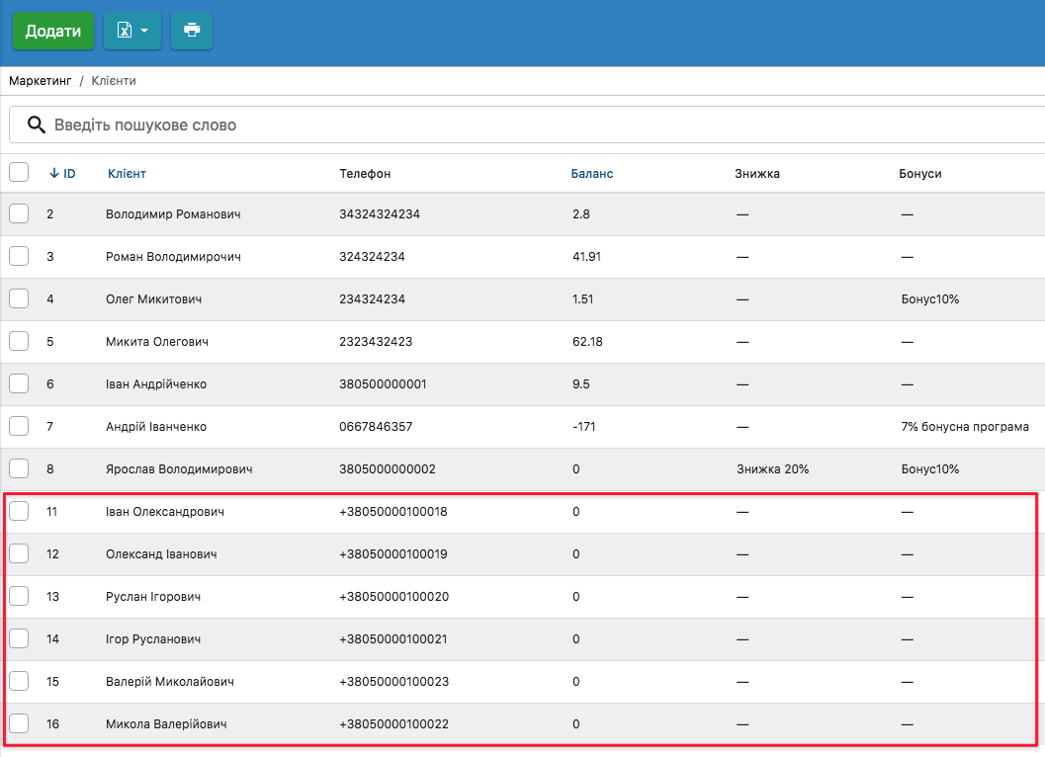Click the 7% бонусна програма cell
1045x757 pixels.
pyautogui.click(x=964, y=427)
